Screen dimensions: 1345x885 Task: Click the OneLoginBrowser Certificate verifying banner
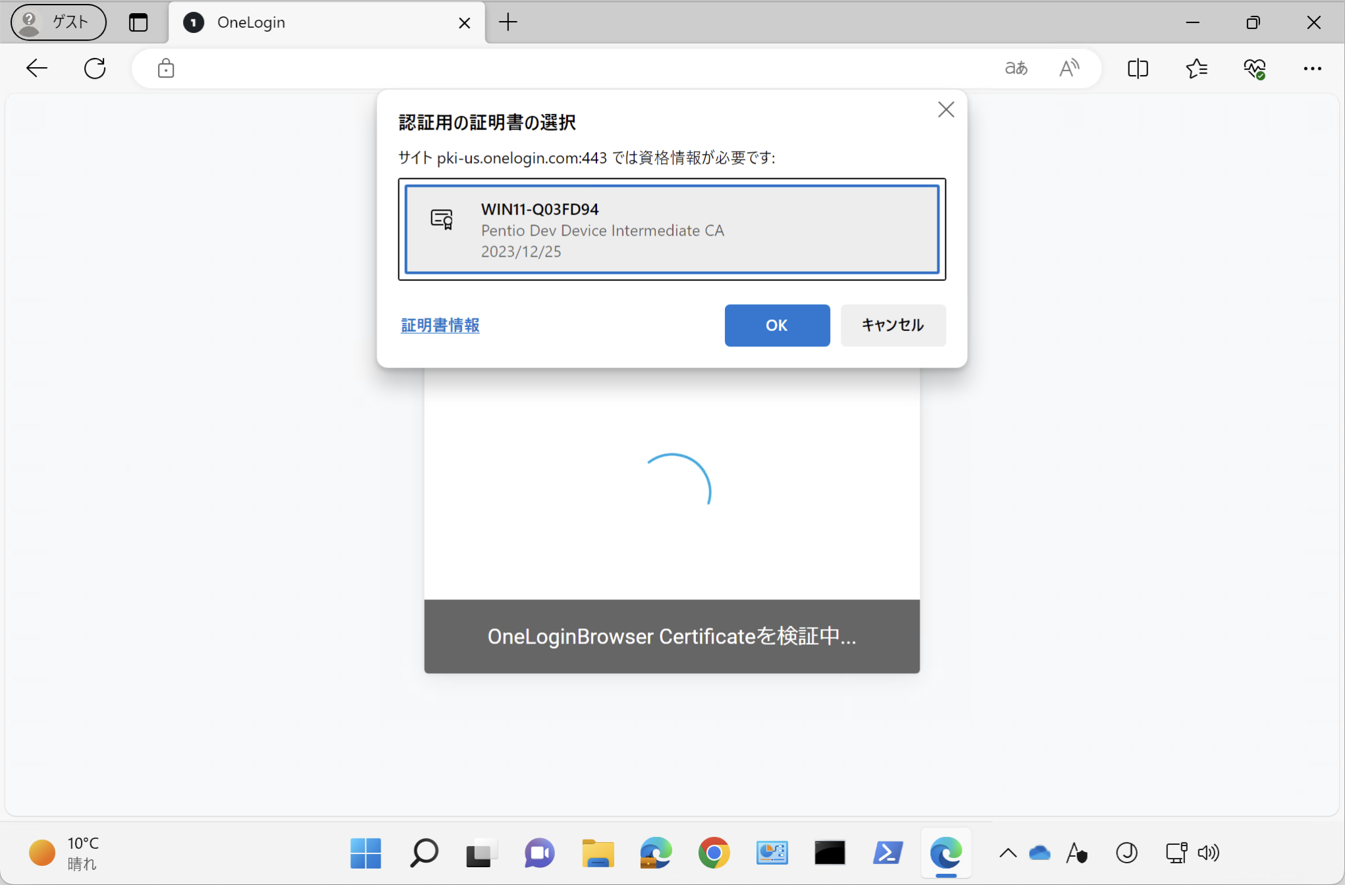click(x=672, y=636)
